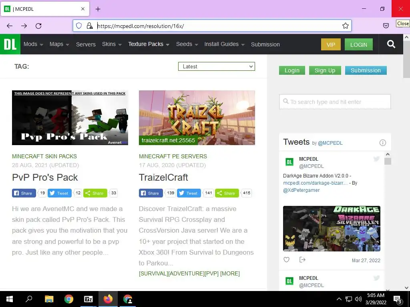Click the padlock site information icon
The height and width of the screenshot is (307, 410).
[90, 26]
